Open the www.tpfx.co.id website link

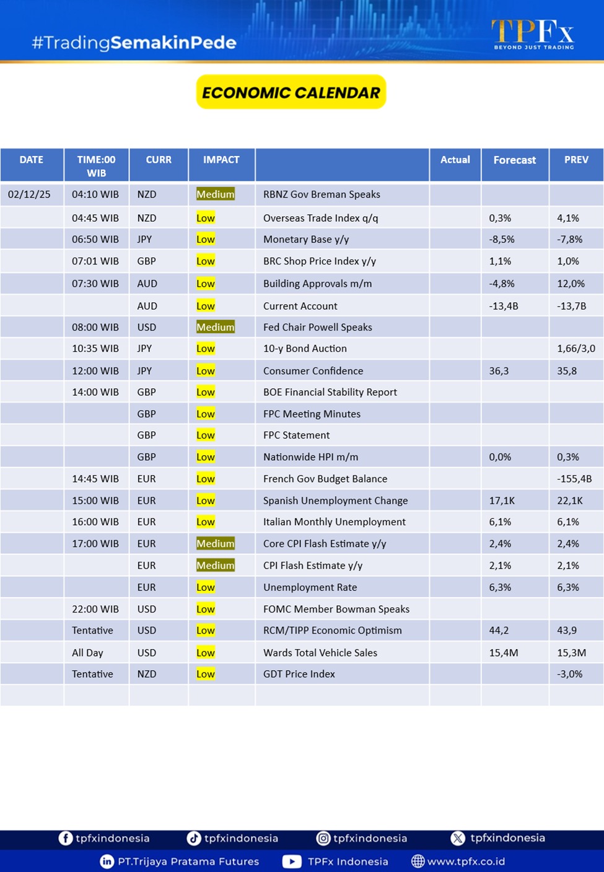coord(466,861)
